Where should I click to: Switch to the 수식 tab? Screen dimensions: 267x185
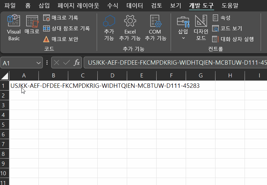(x=112, y=5)
